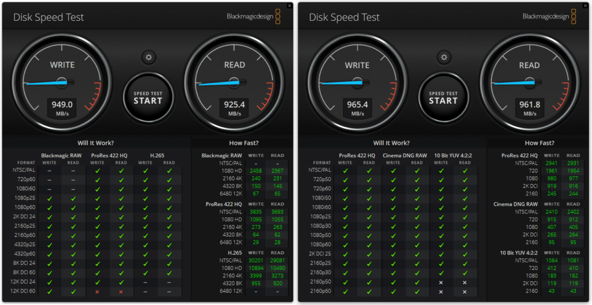Select the Blackmagic RAW read value 2367
Screen dimensions: 592x305
coord(277,171)
